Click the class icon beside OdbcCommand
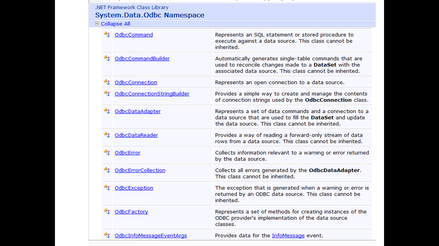The image size is (439, 246). point(107,34)
